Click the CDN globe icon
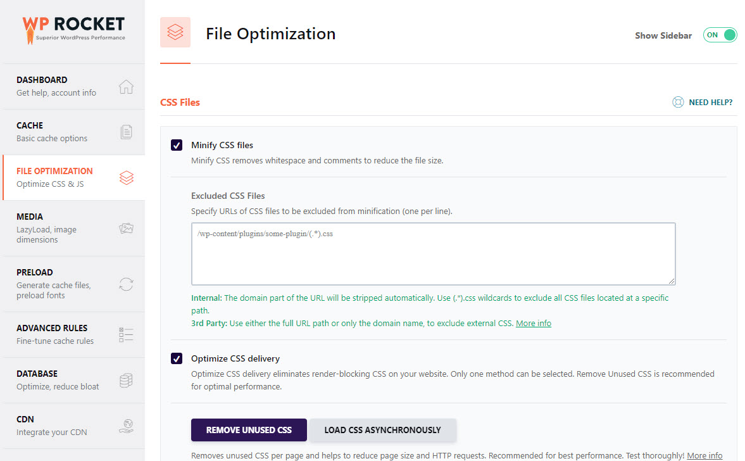The image size is (745, 461). tap(126, 426)
